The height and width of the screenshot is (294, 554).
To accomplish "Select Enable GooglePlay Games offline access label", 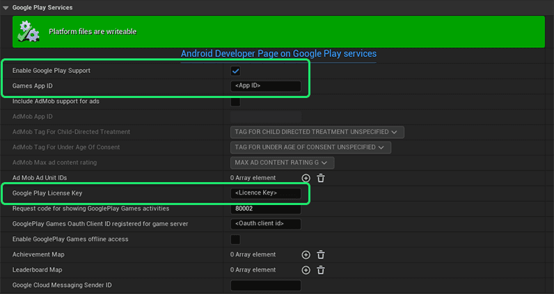I will 70,239.
